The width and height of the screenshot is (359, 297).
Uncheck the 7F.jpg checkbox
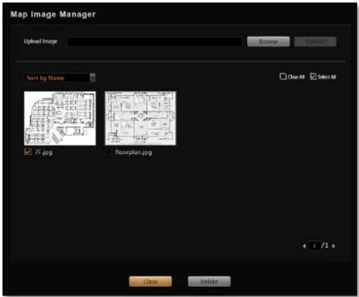point(28,152)
